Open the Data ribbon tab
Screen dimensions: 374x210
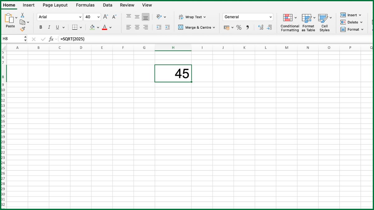click(x=108, y=5)
